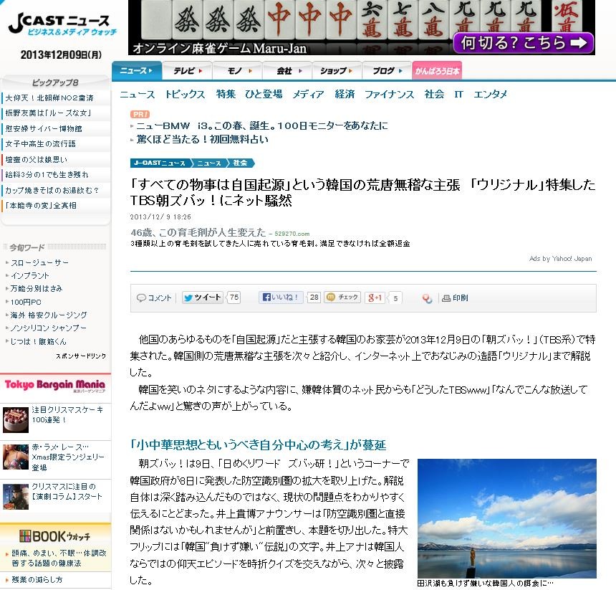
Task: Plus-one the article with Google +1
Action: [x=375, y=298]
